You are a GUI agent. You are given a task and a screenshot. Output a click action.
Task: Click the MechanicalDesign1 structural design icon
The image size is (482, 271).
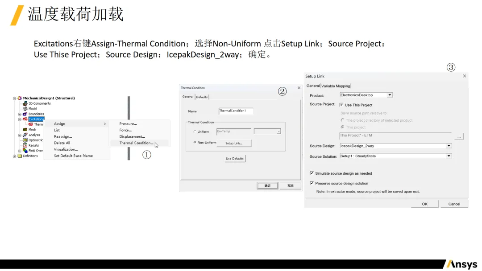coord(20,98)
